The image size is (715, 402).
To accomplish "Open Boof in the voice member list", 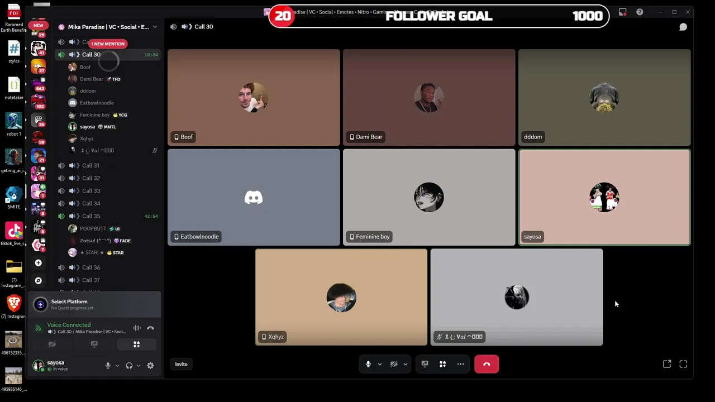I will pyautogui.click(x=113, y=67).
